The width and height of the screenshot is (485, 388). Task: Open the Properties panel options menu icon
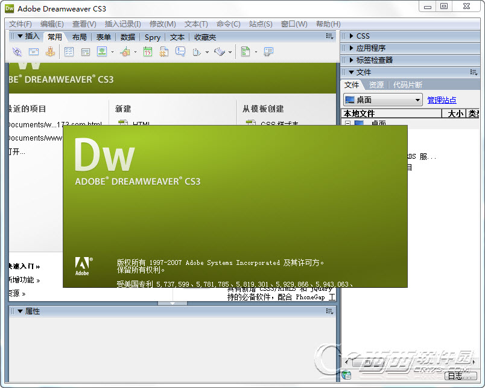[x=330, y=311]
